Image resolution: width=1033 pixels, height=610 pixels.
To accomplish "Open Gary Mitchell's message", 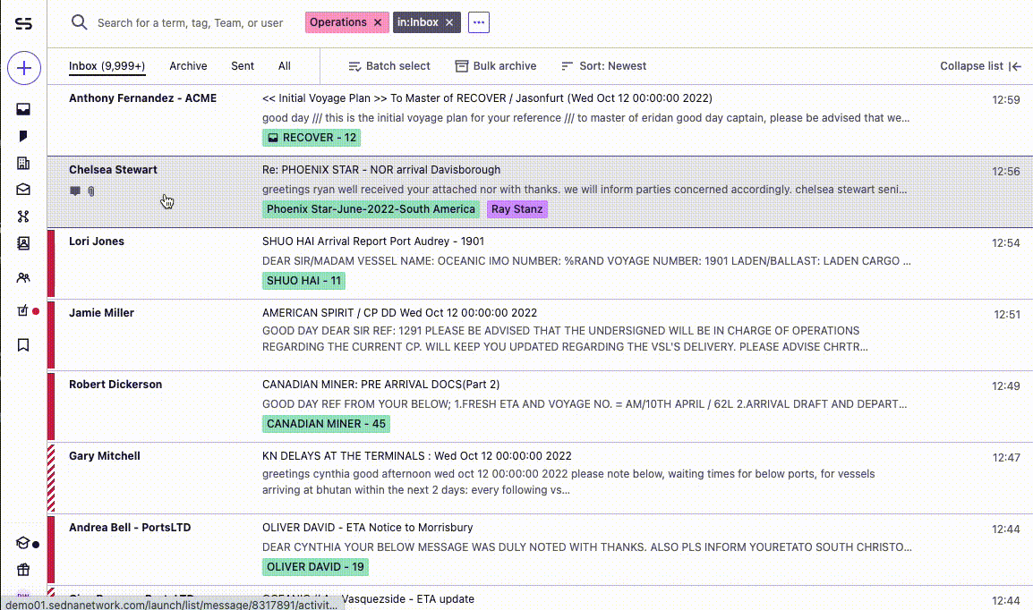I will tap(540, 479).
